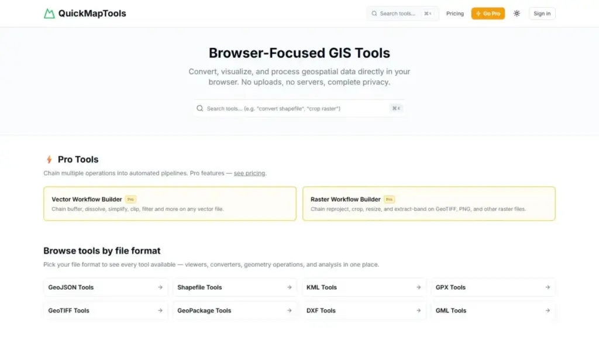The width and height of the screenshot is (599, 337).
Task: Open GeoTIFF Tools
Action: tap(105, 311)
